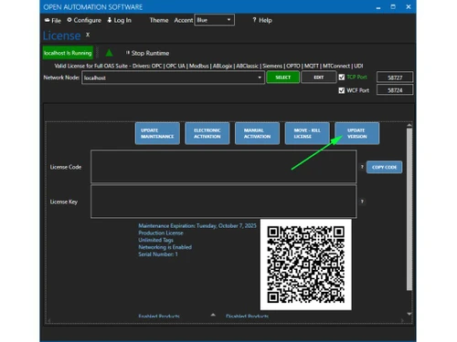Click the license QR code image

click(x=306, y=264)
